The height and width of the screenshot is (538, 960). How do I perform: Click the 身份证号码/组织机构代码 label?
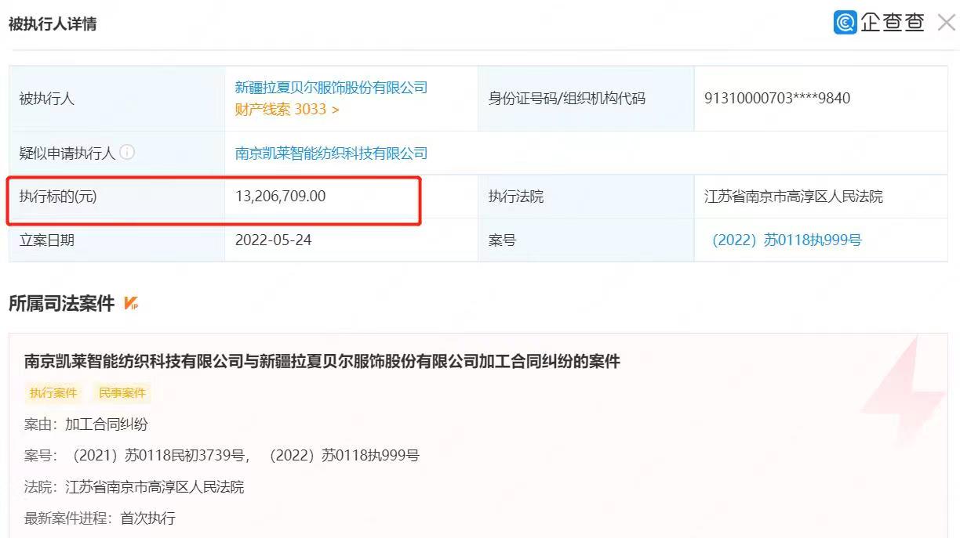[x=566, y=99]
